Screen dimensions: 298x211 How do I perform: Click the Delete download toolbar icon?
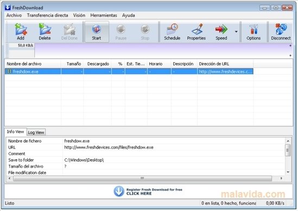pos(45,31)
